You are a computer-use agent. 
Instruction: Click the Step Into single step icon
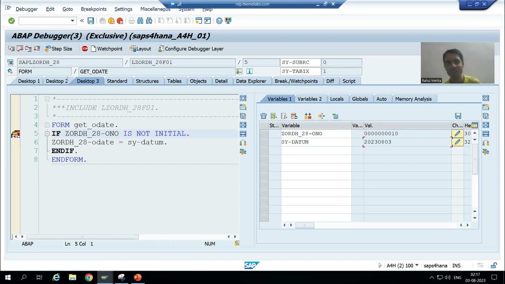click(11, 49)
